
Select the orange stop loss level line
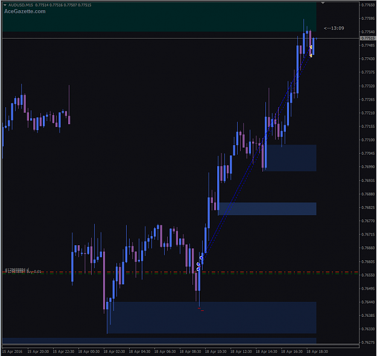click(180, 272)
